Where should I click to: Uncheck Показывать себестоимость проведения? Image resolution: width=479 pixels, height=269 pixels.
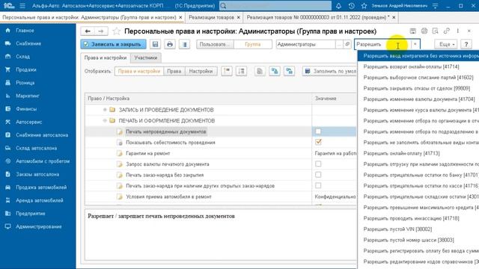click(318, 142)
